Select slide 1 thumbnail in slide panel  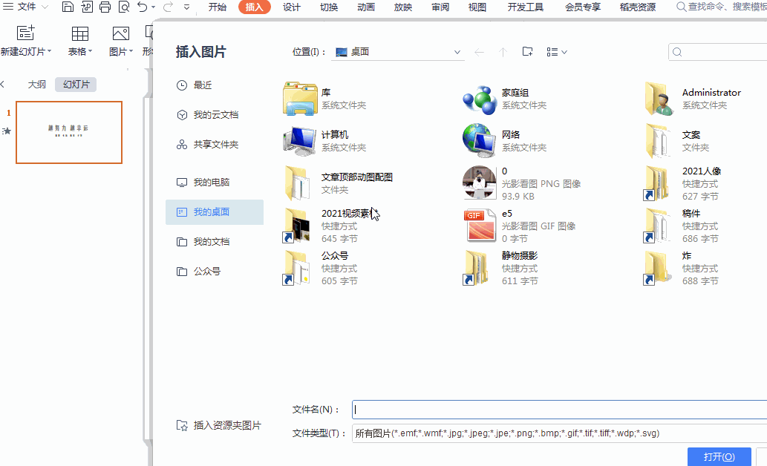(69, 132)
